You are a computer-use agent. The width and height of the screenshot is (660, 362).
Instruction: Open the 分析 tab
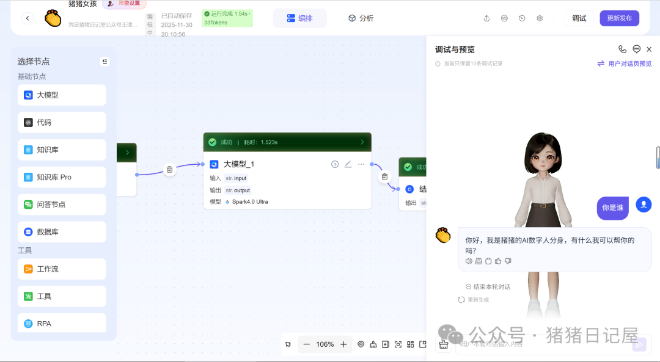(361, 18)
